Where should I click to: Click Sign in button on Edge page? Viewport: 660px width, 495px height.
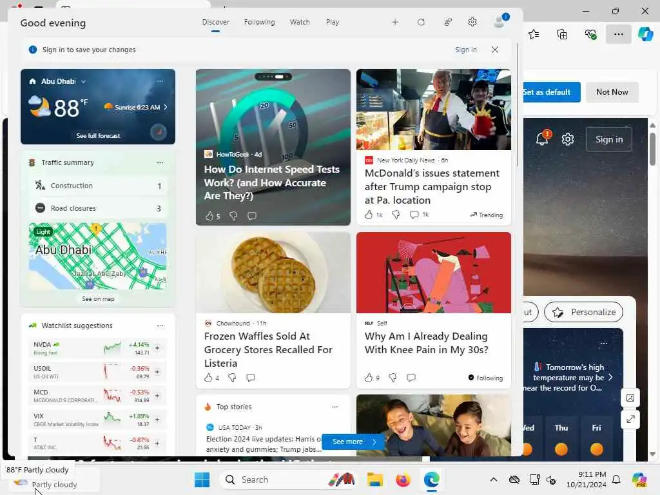[x=608, y=139]
